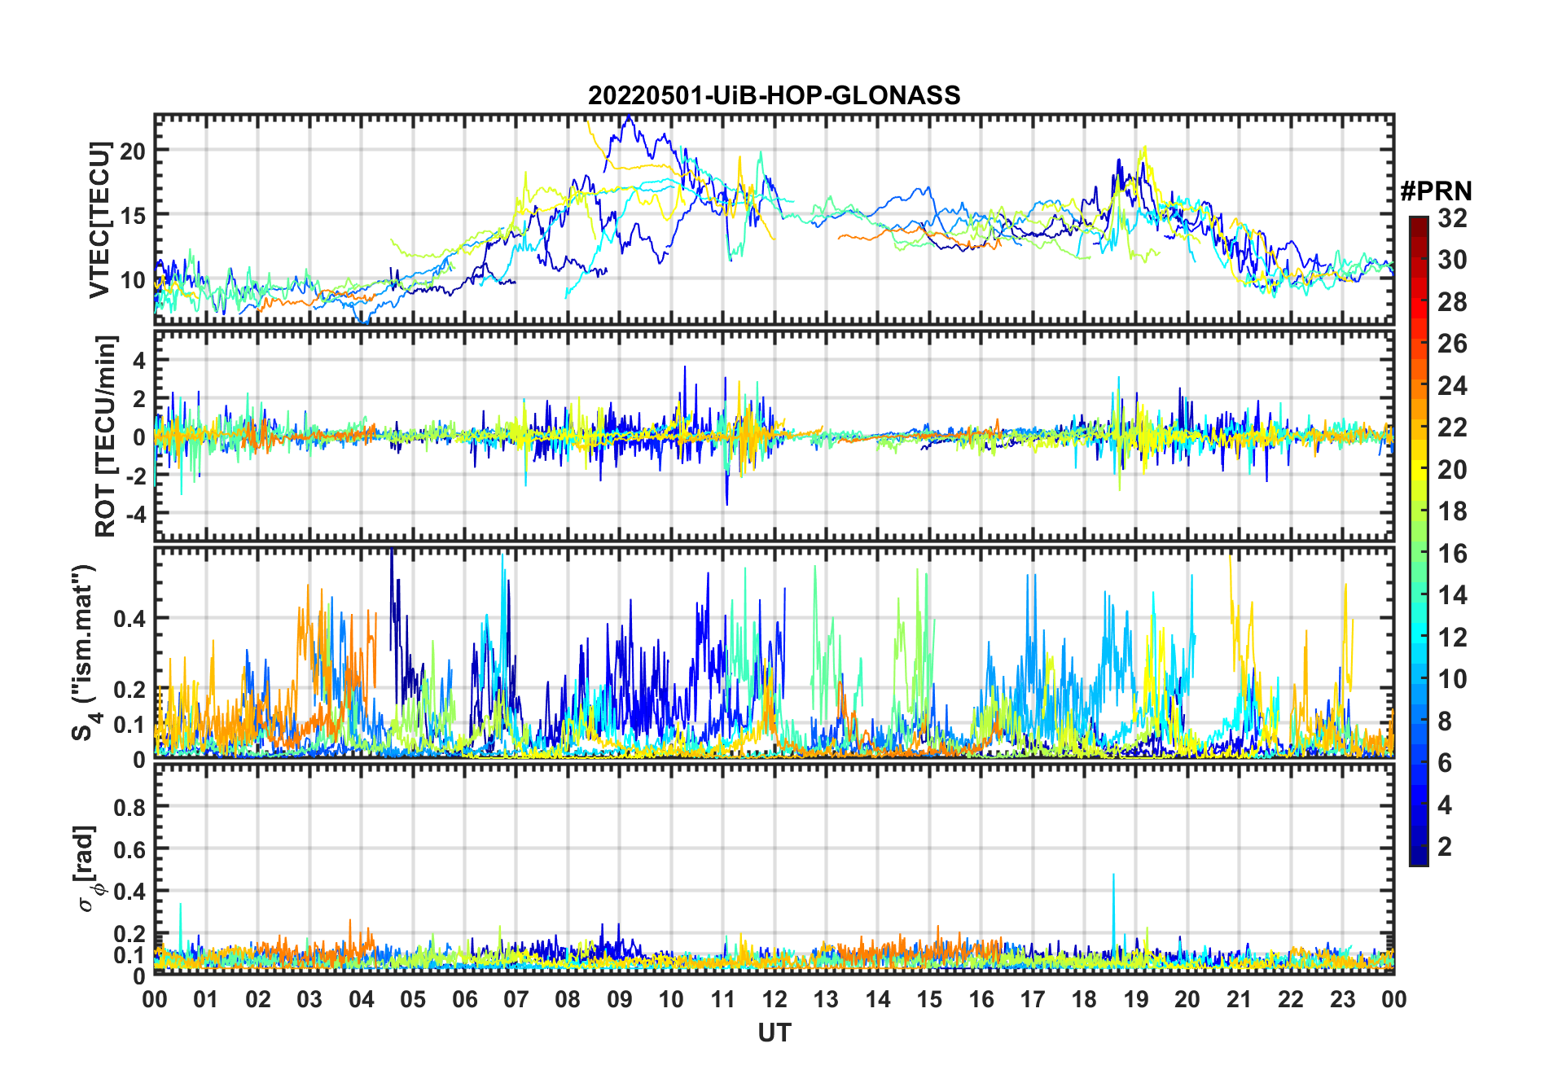Select the UT hour tick label 07

click(x=516, y=999)
